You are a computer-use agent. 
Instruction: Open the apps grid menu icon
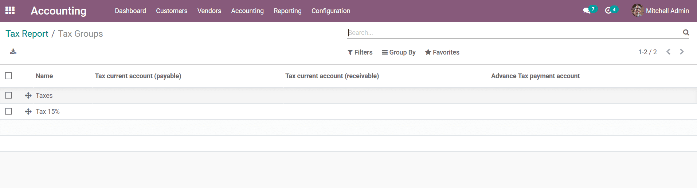click(x=10, y=11)
